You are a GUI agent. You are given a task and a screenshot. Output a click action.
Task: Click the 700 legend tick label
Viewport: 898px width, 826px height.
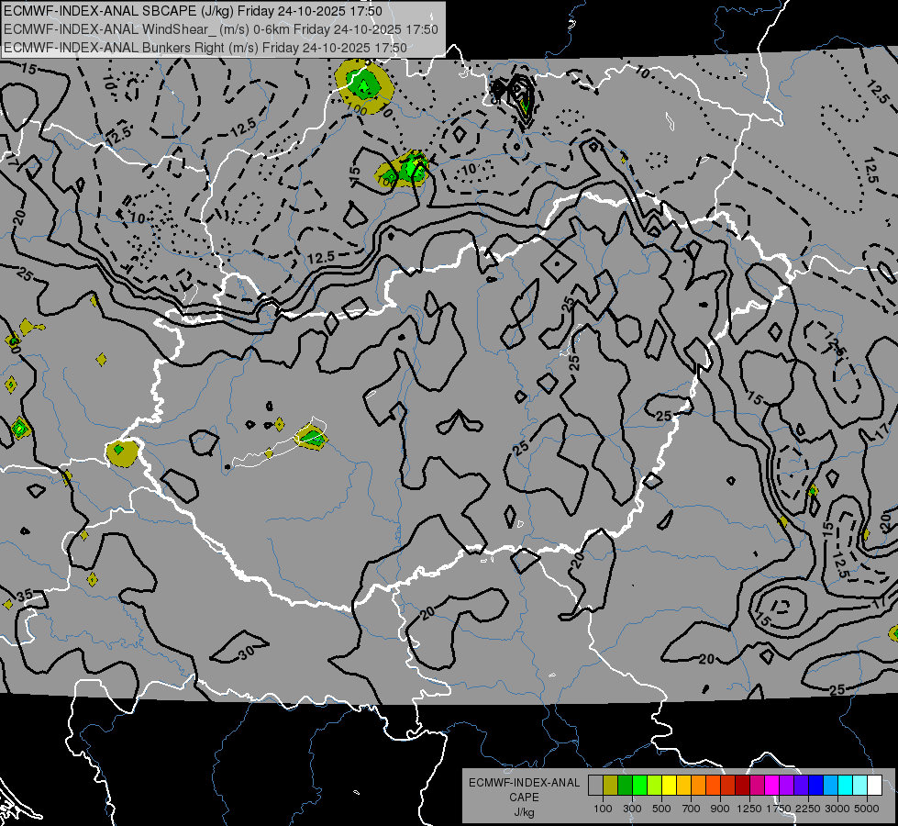click(692, 809)
